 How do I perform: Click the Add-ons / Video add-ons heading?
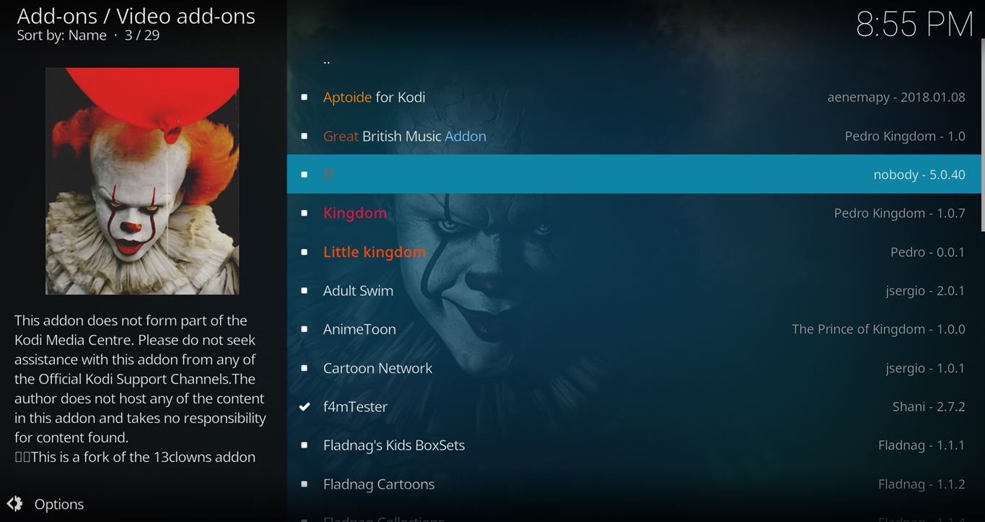[136, 16]
